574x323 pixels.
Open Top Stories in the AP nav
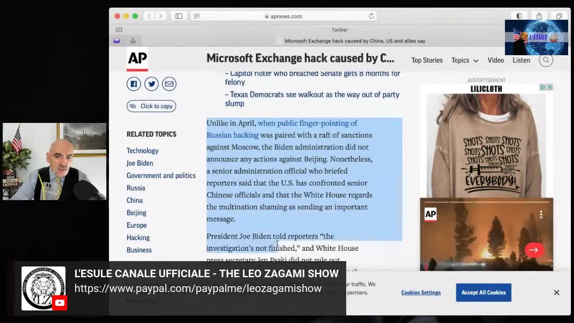point(427,60)
